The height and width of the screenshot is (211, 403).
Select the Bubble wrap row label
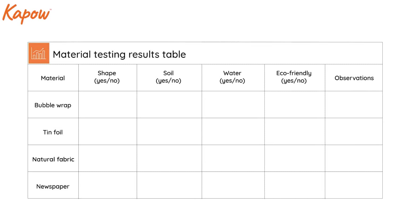point(53,105)
